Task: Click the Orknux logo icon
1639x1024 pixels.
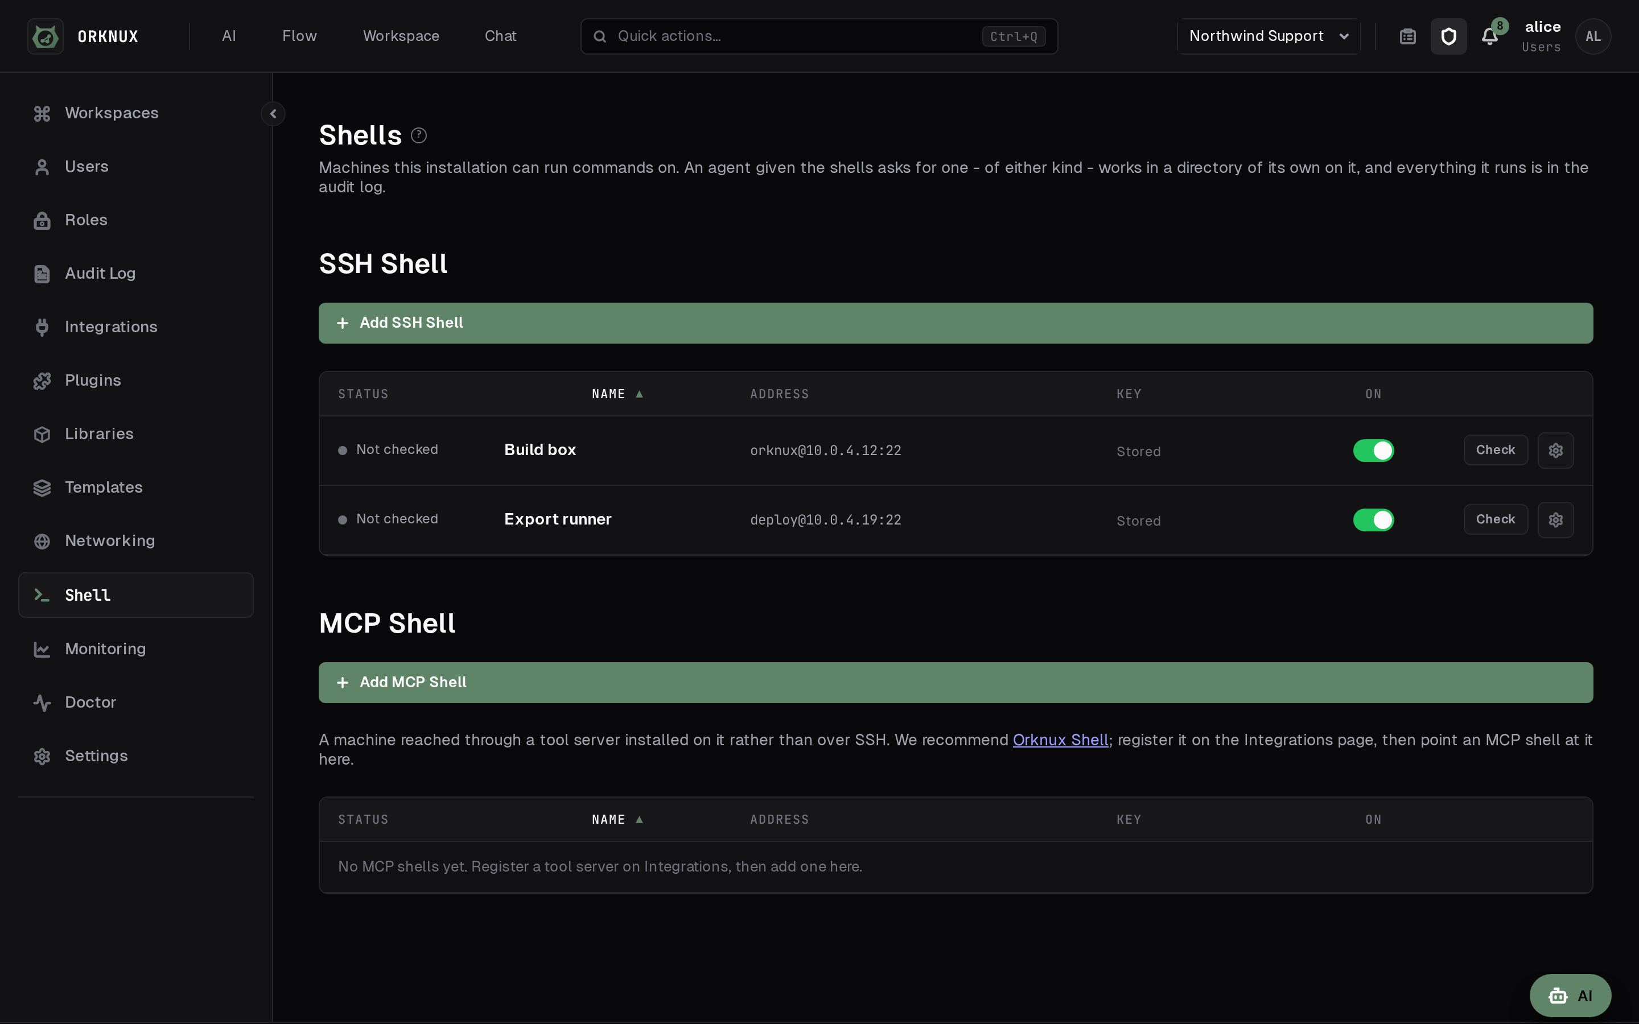Action: coord(46,36)
